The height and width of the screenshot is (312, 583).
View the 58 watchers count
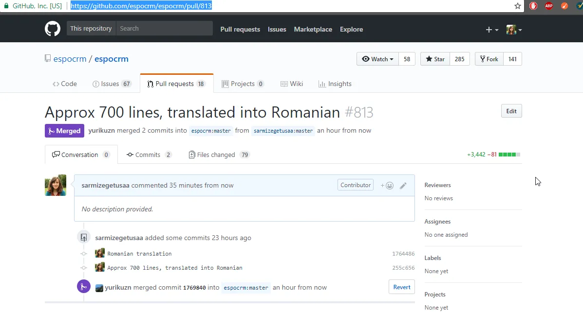(407, 59)
